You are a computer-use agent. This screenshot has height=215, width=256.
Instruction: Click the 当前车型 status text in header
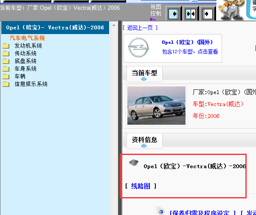[60, 8]
